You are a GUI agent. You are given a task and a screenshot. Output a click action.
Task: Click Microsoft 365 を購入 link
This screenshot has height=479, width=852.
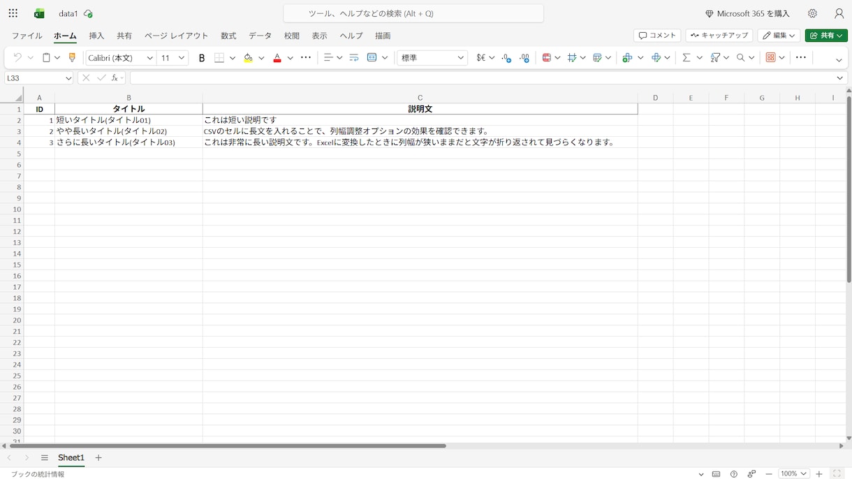[747, 14]
